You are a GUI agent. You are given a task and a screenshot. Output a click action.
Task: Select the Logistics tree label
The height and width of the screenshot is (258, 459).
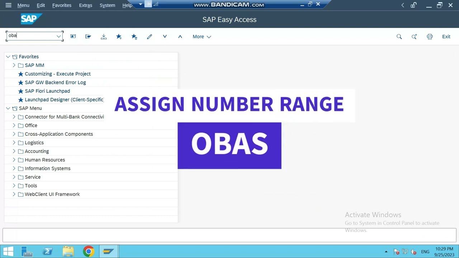[34, 143]
